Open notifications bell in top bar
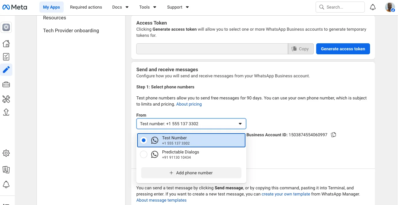The height and width of the screenshot is (205, 398). (373, 7)
